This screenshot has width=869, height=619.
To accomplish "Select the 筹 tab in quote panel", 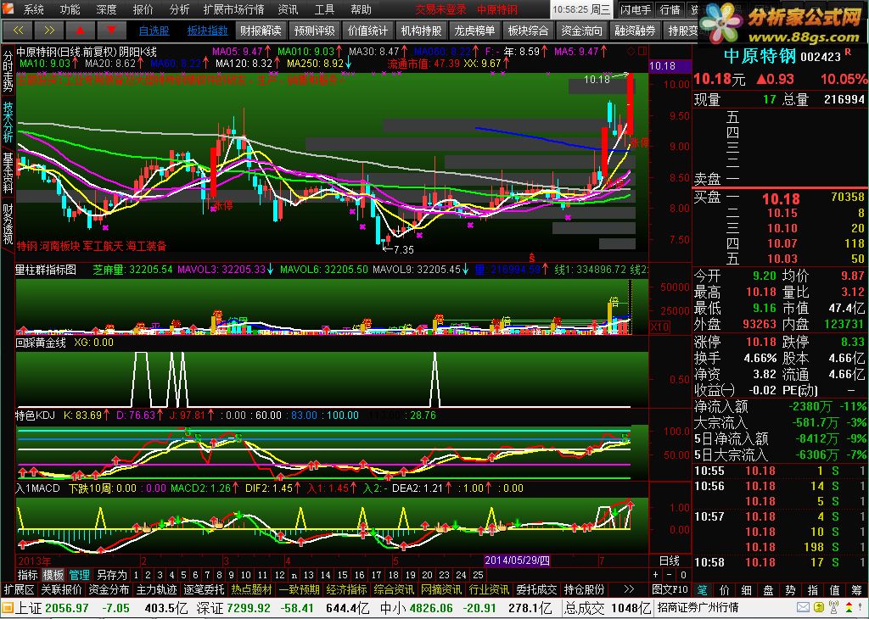I will pyautogui.click(x=859, y=589).
